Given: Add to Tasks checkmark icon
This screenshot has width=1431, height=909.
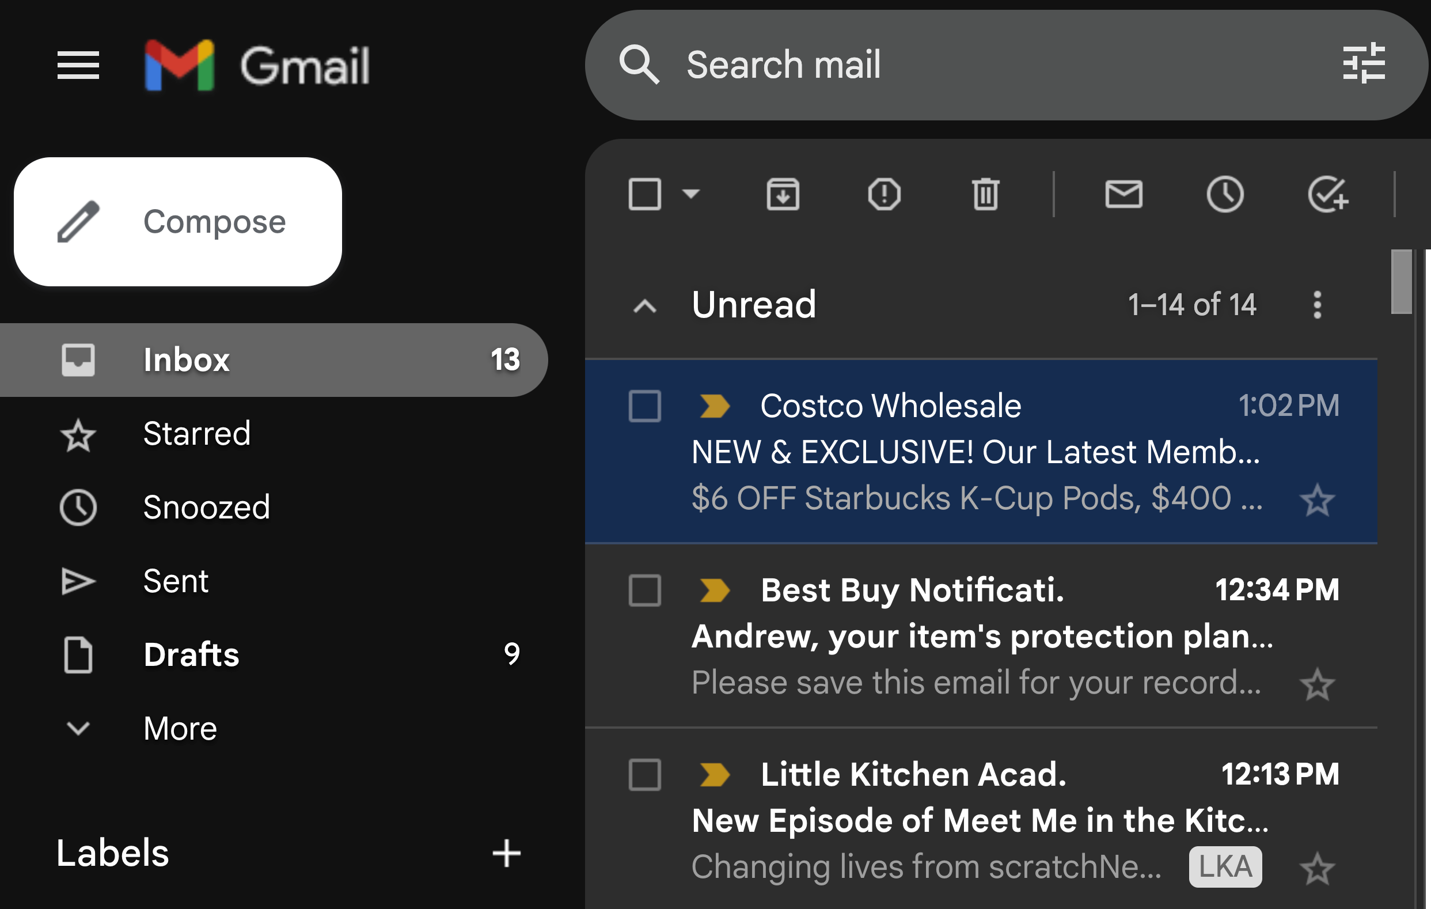Looking at the screenshot, I should coord(1327,194).
